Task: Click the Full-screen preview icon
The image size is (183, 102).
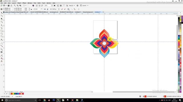Action: [x=55, y=6]
